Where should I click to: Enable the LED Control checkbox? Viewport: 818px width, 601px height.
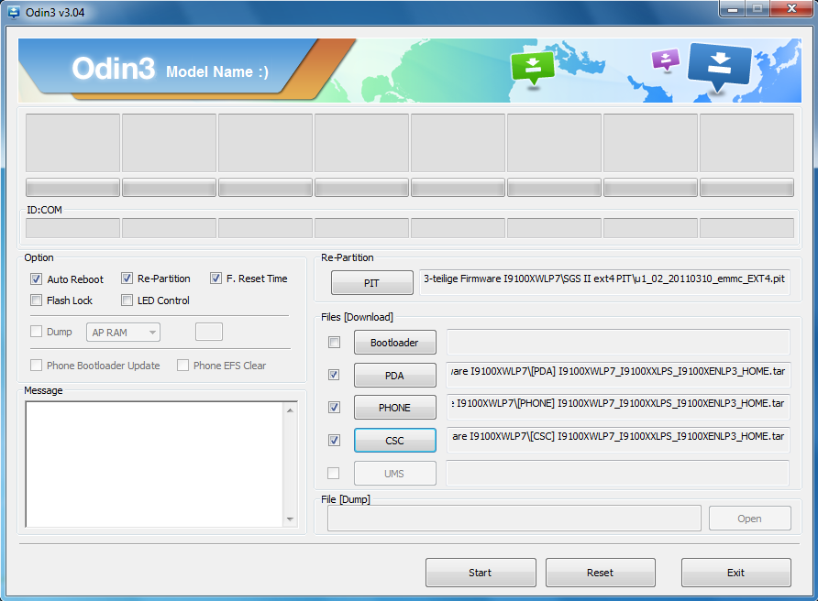tap(127, 300)
